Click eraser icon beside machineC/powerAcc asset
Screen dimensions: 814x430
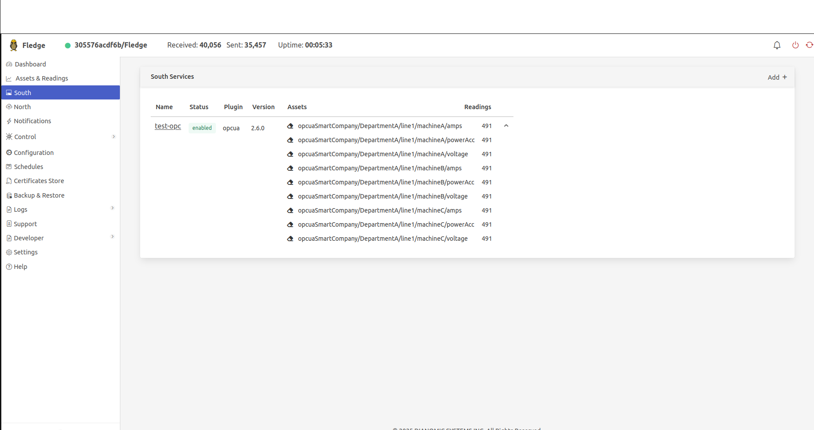tap(290, 224)
